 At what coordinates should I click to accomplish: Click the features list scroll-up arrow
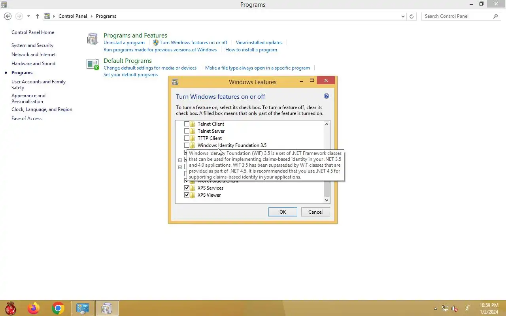[x=327, y=124]
